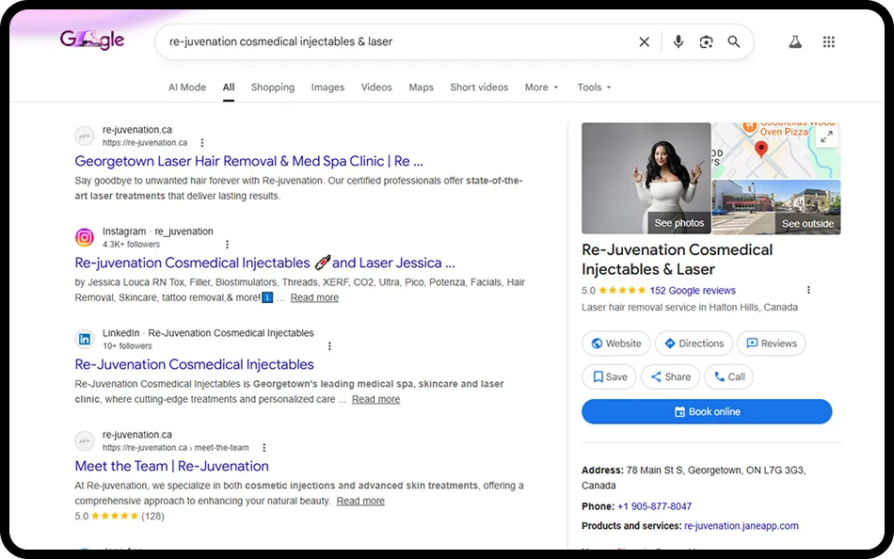Click the See outside street view thumbnail
The height and width of the screenshot is (559, 894).
pyautogui.click(x=776, y=207)
